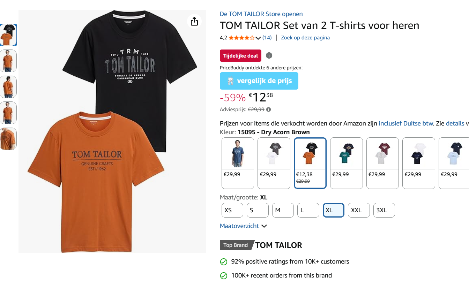The image size is (469, 281).
Task: Choose the 3XL size option
Action: (x=384, y=210)
